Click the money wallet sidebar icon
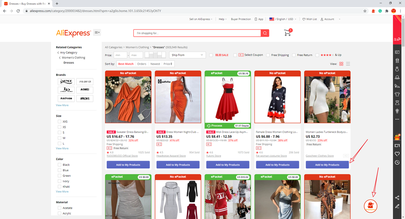The height and width of the screenshot is (219, 405). click(x=397, y=52)
